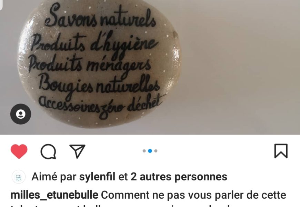Expand the caption starting with Comment ne pas

193,195
